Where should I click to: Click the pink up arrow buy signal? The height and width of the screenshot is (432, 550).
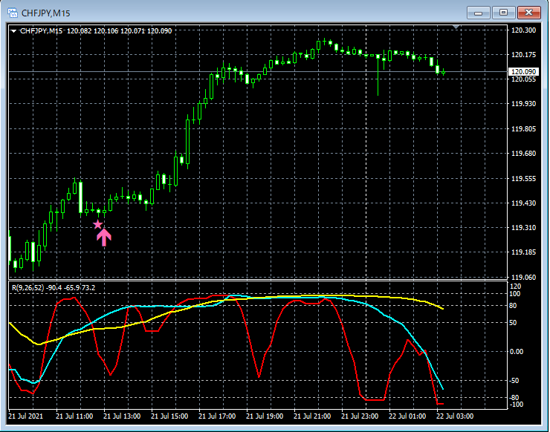(x=104, y=238)
